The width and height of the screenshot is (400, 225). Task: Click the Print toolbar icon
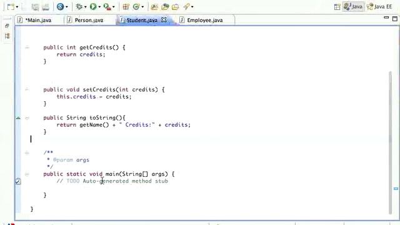[46, 7]
